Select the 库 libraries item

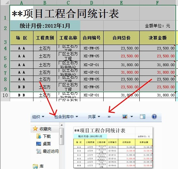pyautogui.click(x=38, y=166)
